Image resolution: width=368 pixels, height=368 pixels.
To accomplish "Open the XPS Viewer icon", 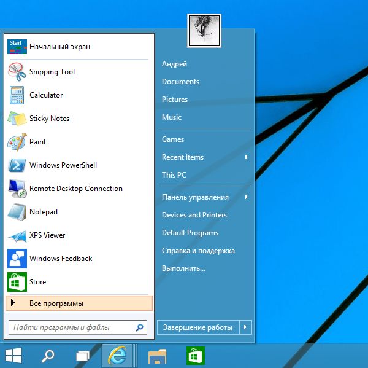I will coord(17,235).
